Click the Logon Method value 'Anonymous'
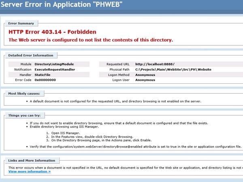243x182 pixels. click(x=145, y=75)
